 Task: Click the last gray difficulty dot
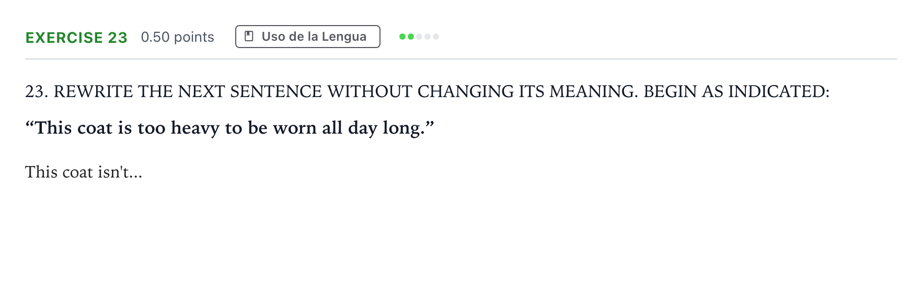pos(436,37)
